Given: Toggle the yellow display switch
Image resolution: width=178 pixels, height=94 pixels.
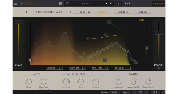Looking at the screenshot, I should pyautogui.click(x=141, y=20).
